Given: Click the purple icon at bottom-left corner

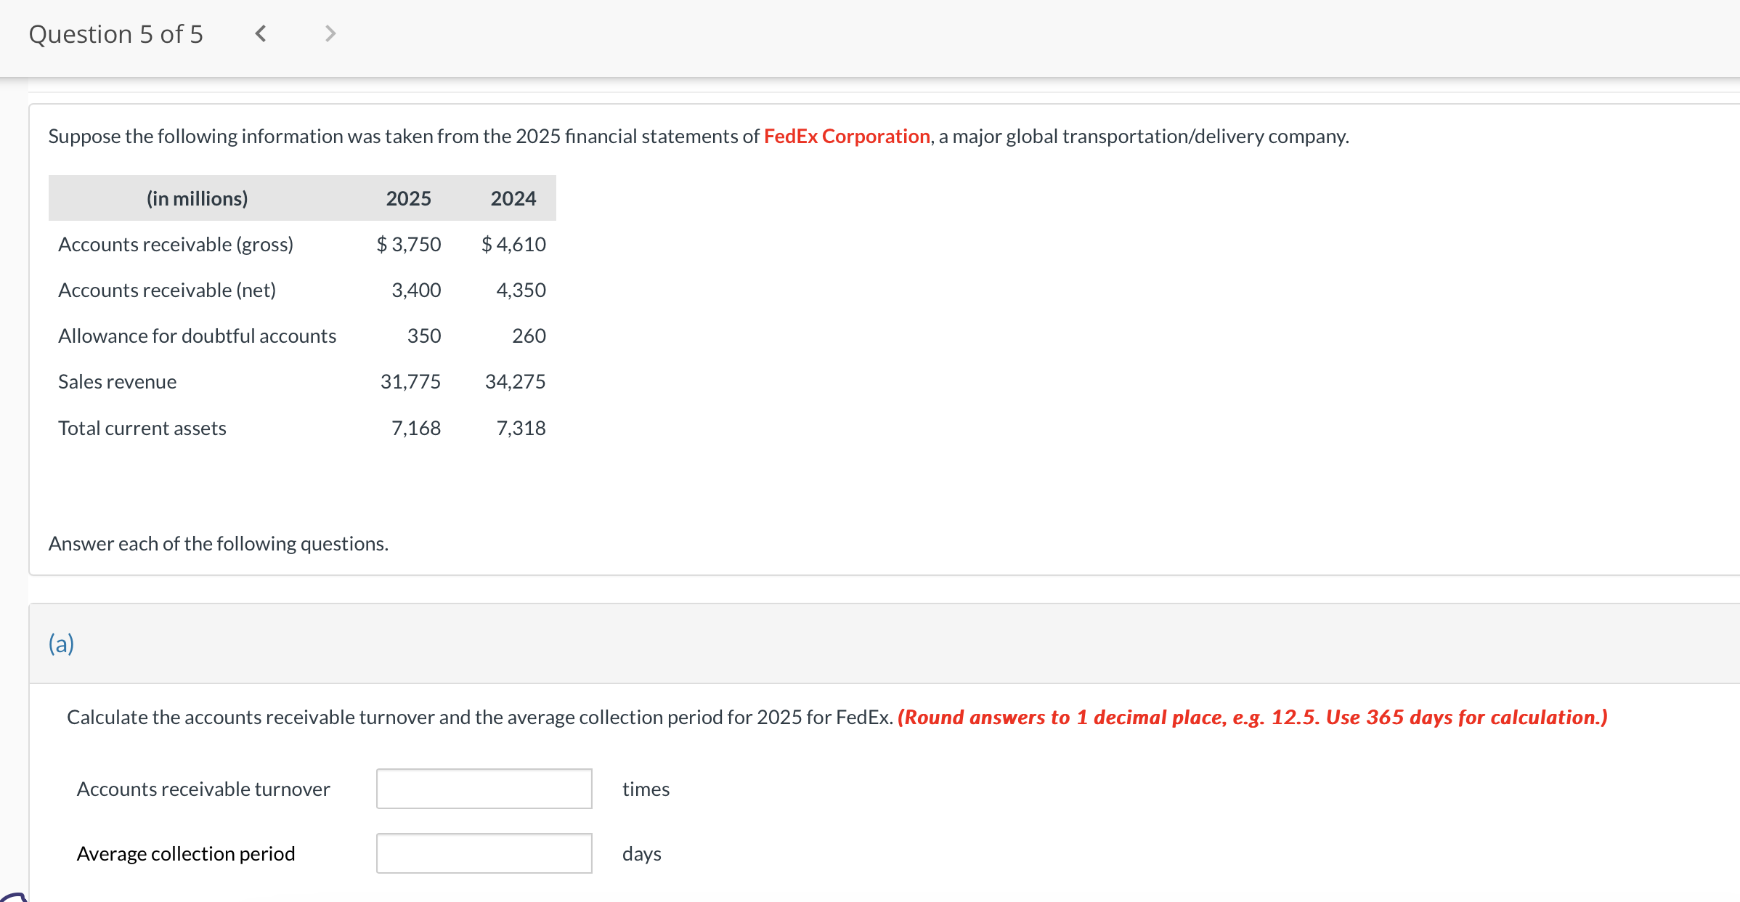Looking at the screenshot, I should point(13,896).
